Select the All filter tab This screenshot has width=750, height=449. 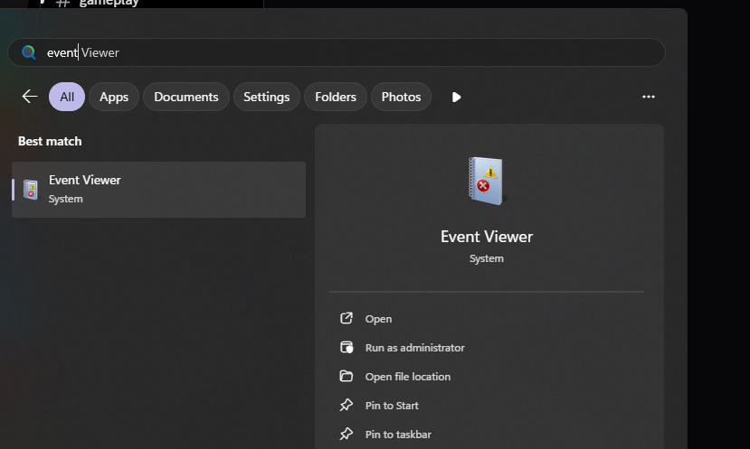pos(67,97)
